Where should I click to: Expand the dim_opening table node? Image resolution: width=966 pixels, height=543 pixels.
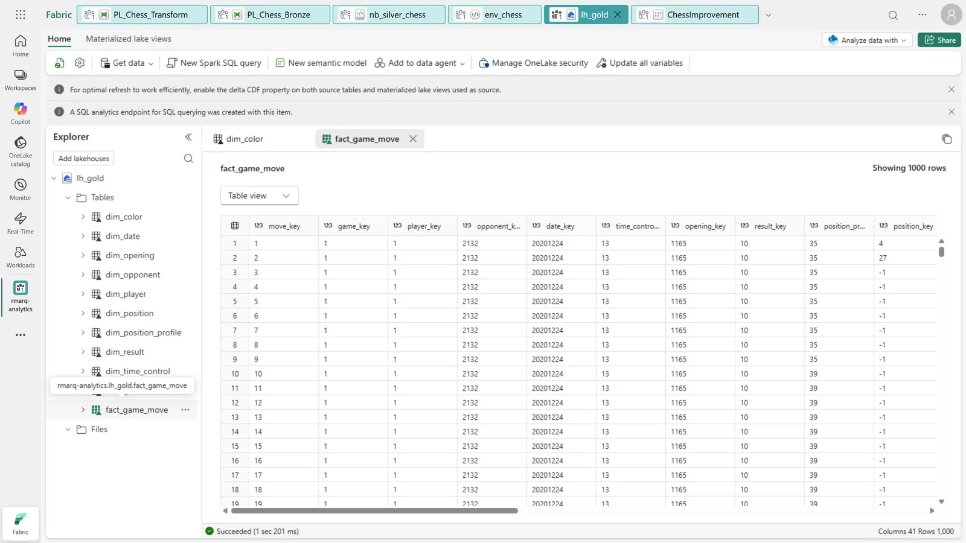83,255
